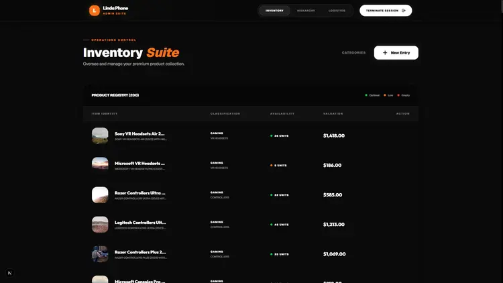Click the New Entry button

[396, 52]
